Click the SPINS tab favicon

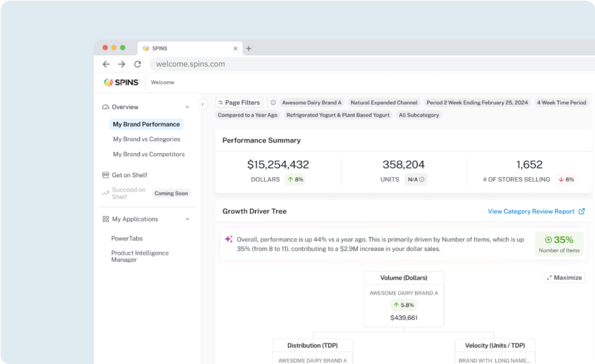point(146,49)
